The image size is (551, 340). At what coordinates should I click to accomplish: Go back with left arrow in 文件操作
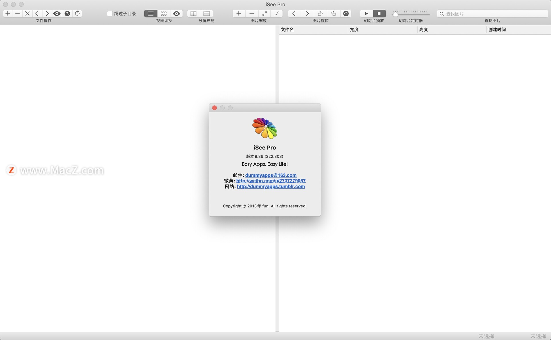pos(37,13)
